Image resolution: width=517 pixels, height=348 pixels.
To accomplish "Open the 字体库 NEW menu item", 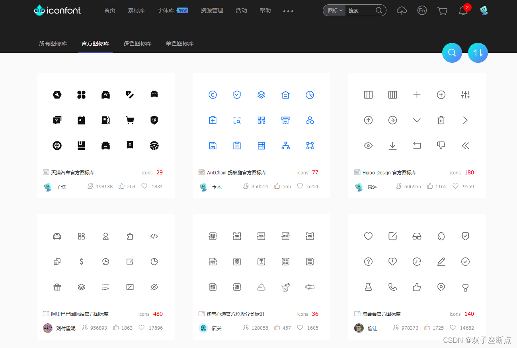I will [x=173, y=10].
